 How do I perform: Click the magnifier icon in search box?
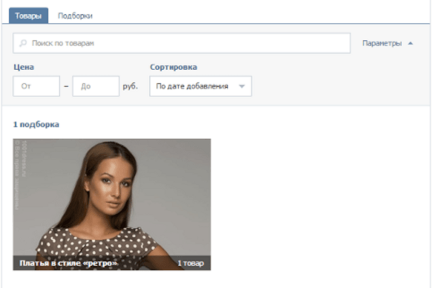pos(23,43)
